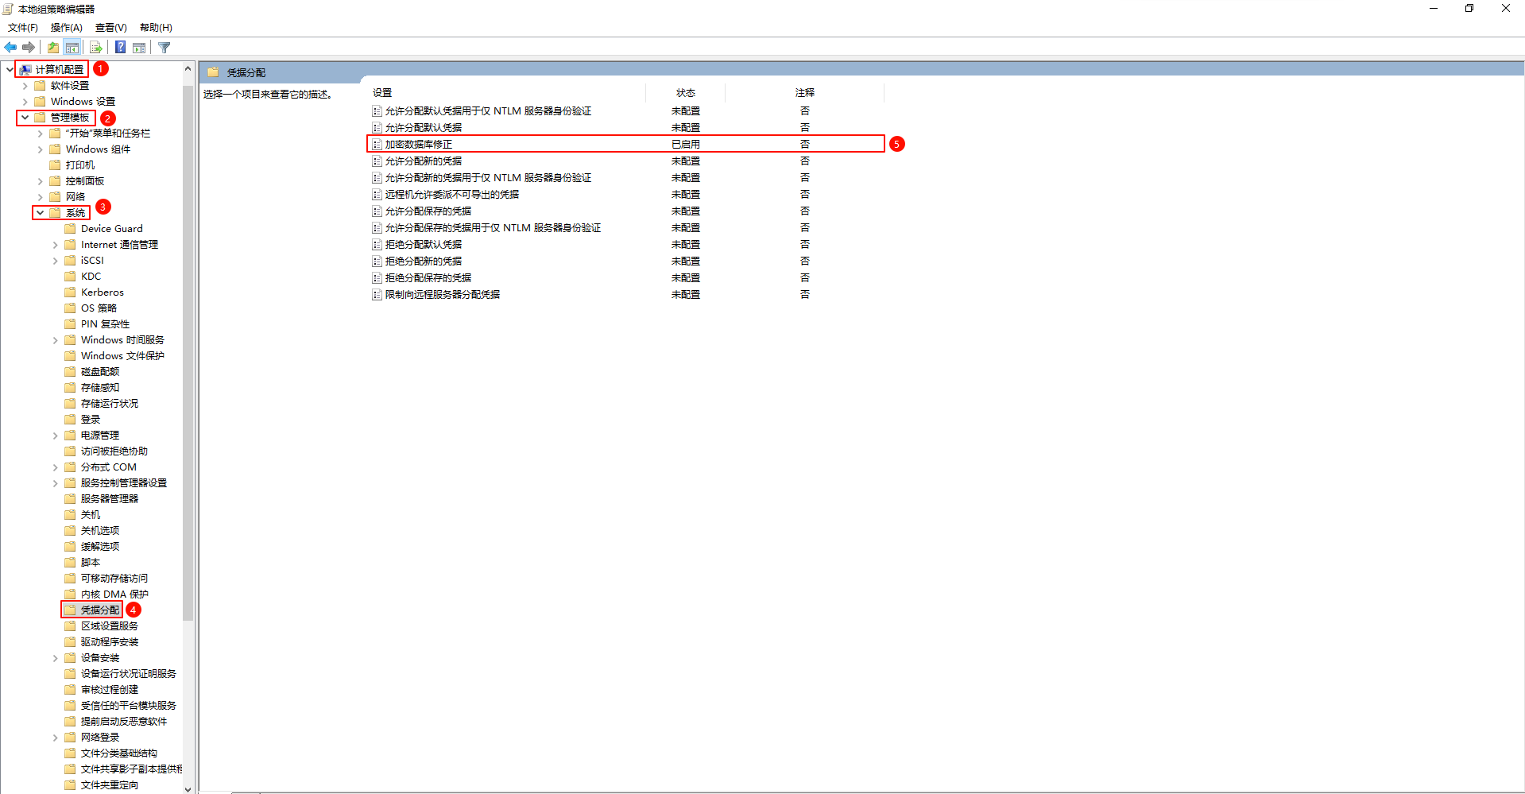Expand the Windows 组件 folder
This screenshot has width=1525, height=794.
click(x=40, y=149)
